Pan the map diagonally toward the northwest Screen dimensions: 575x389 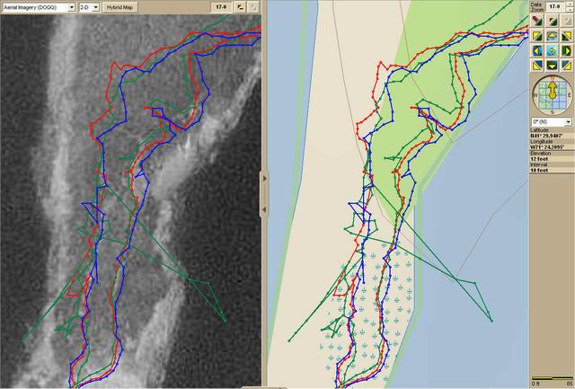point(536,35)
